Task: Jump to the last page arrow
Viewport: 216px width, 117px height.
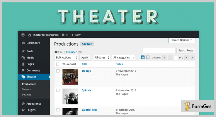Action: [192, 58]
